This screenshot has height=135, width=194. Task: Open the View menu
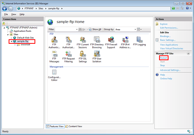click(14, 14)
